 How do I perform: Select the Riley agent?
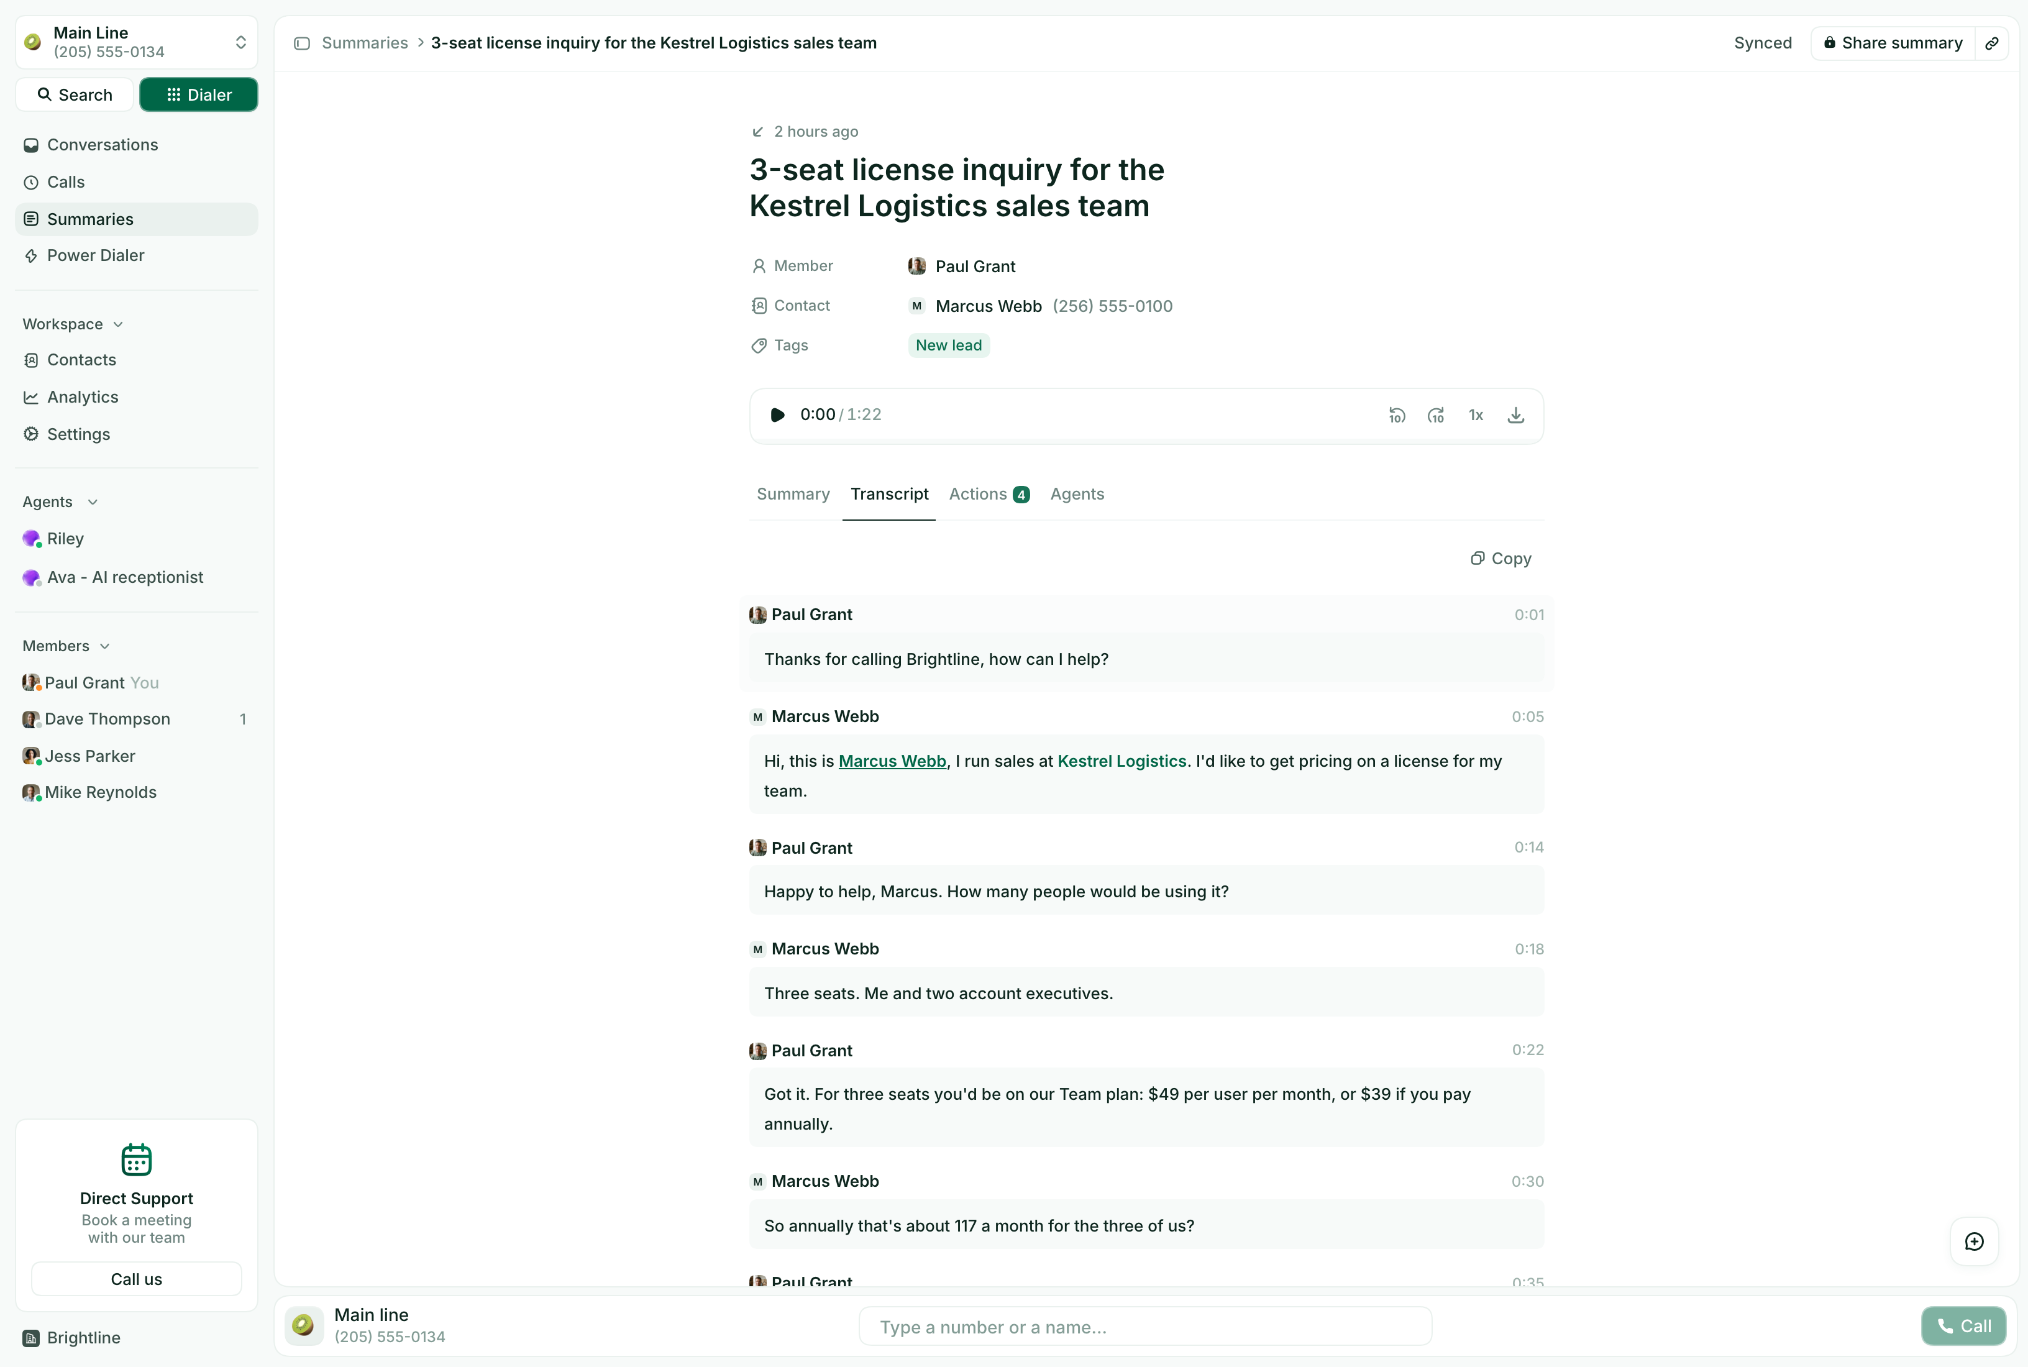[137, 539]
